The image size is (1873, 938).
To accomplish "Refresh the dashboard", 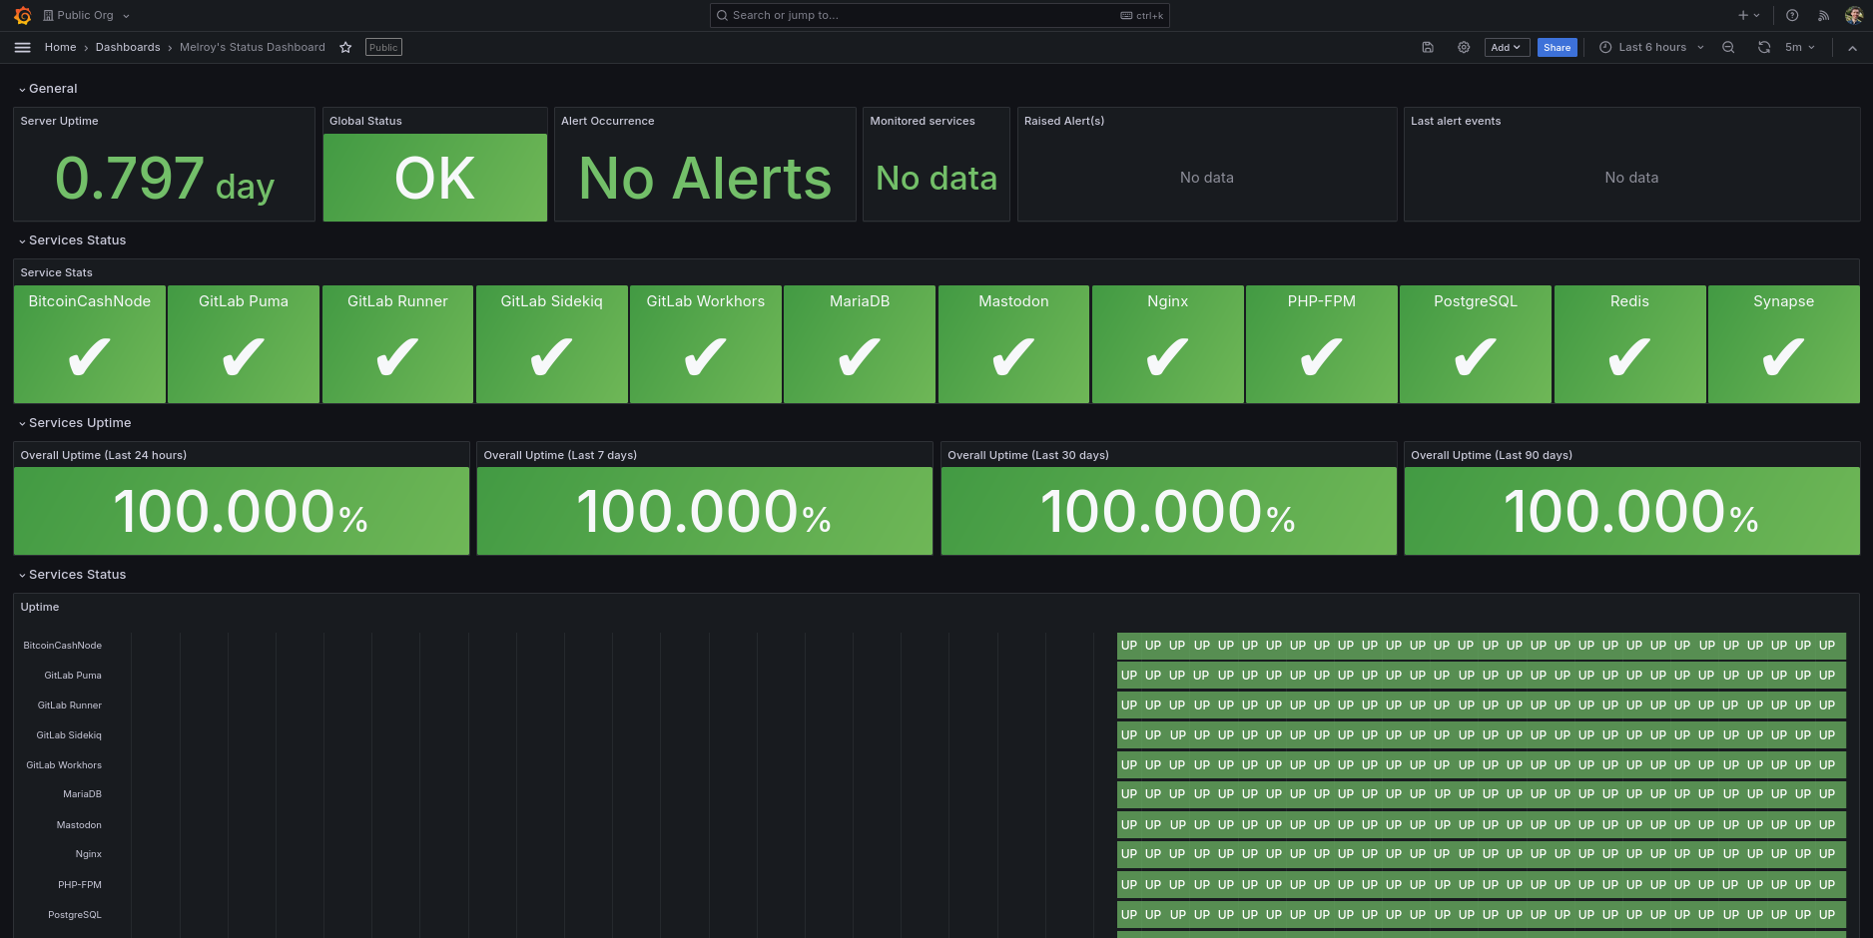I will pyautogui.click(x=1764, y=47).
